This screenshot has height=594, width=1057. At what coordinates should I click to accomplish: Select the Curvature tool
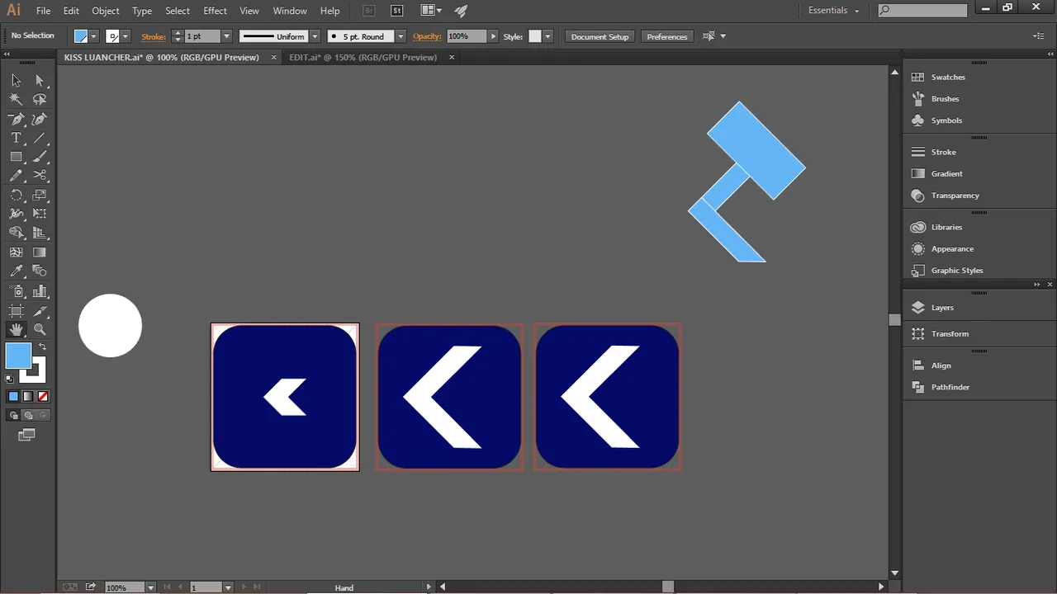[x=40, y=119]
